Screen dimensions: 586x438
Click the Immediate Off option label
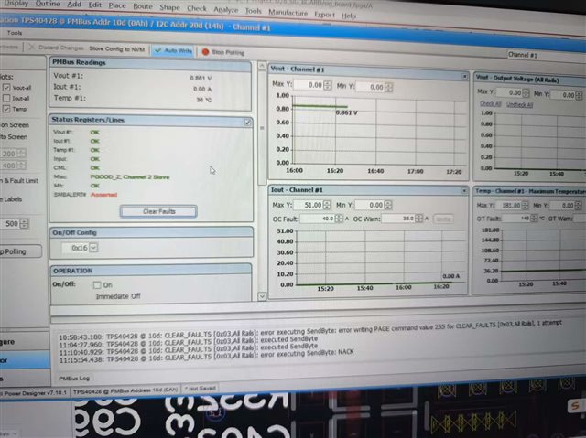coord(118,296)
